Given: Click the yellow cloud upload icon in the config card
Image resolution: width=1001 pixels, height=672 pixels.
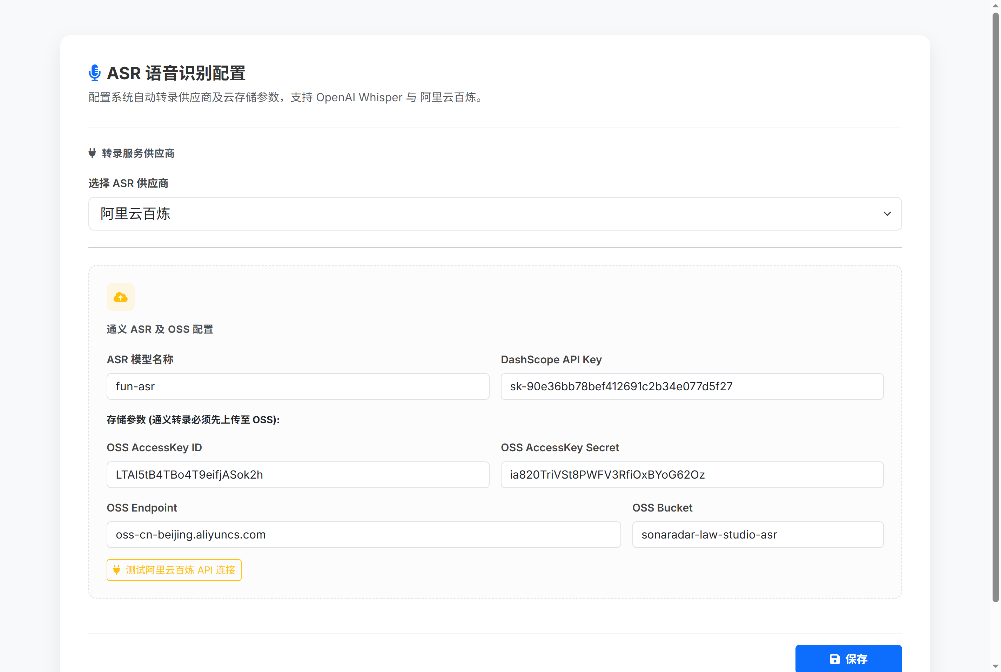Looking at the screenshot, I should coord(121,297).
